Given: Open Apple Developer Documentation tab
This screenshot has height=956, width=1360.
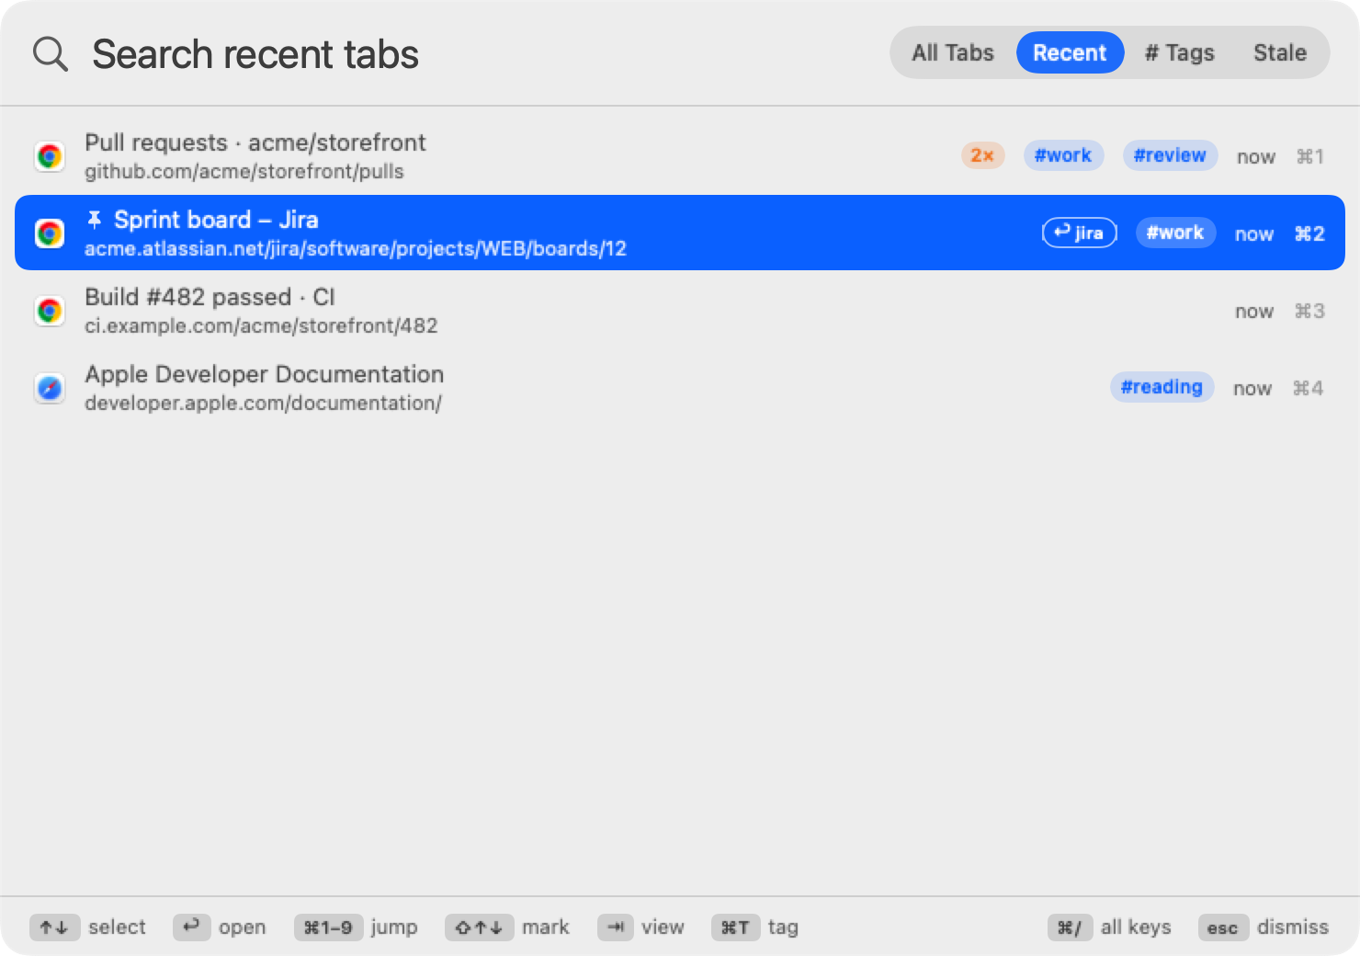Looking at the screenshot, I should (x=680, y=388).
